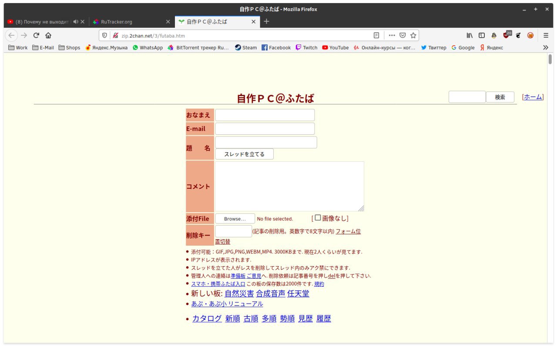557x347 pixels.
Task: Click the Browse… file button
Action: coord(235,219)
